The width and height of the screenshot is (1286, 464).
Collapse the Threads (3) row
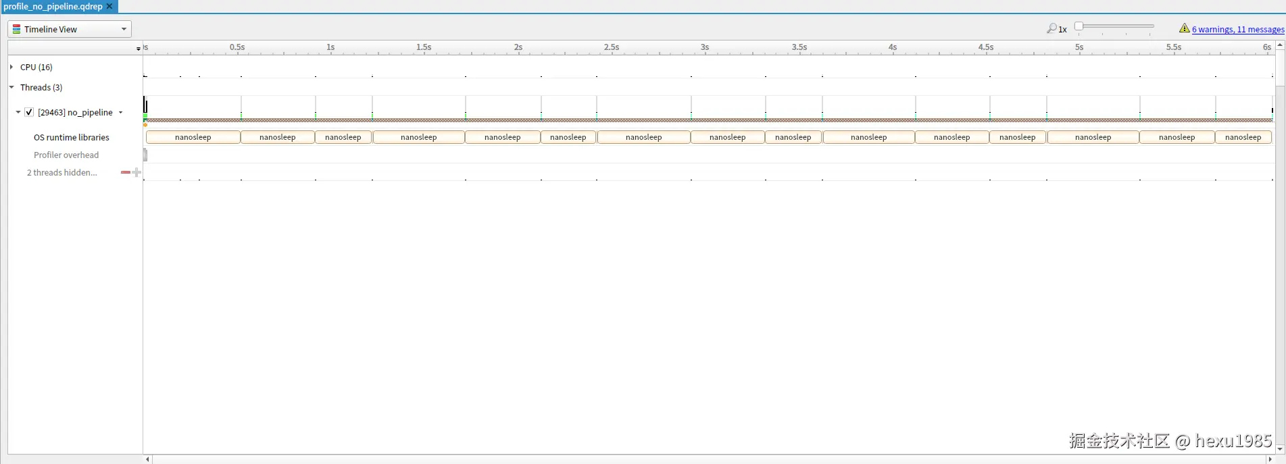pyautogui.click(x=11, y=87)
